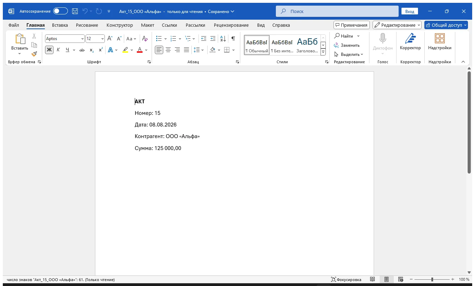Toggle the AutoSave switch
This screenshot has height=286, width=475.
point(61,11)
